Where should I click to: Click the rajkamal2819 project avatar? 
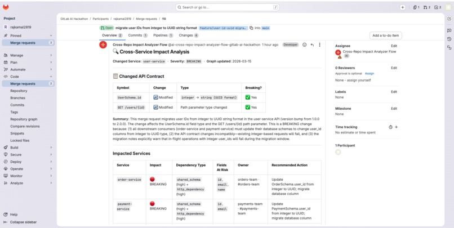pos(6,27)
